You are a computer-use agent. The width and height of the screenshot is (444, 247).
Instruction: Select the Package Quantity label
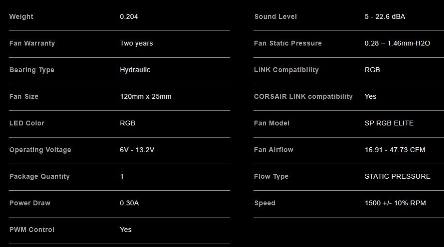(x=39, y=176)
